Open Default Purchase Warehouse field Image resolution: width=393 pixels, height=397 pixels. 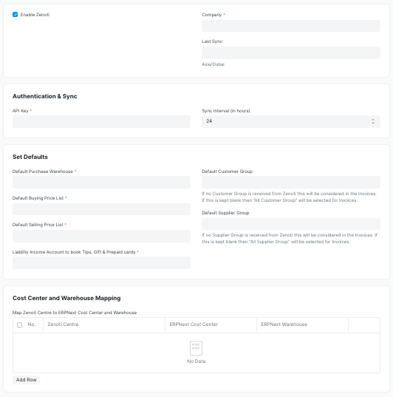(x=101, y=183)
